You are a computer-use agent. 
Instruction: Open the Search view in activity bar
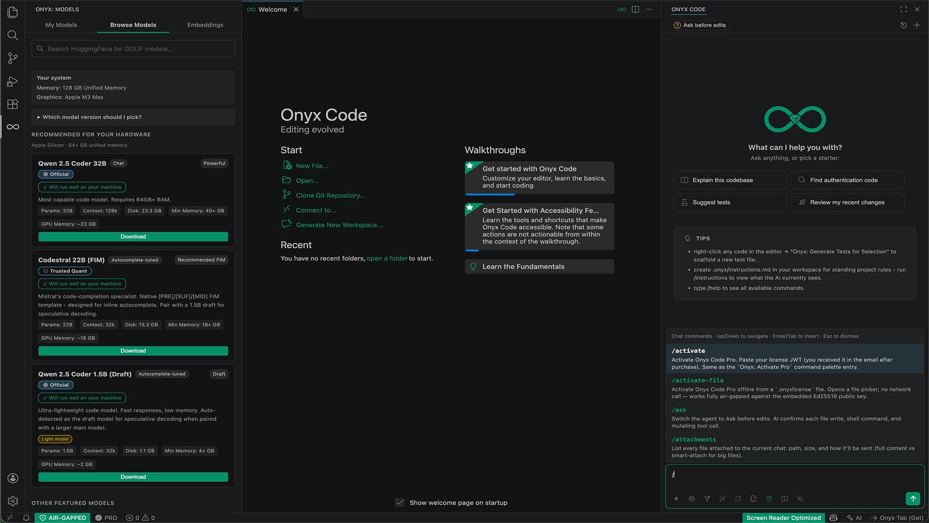[x=13, y=35]
